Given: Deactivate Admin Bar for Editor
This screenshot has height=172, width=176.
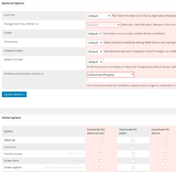Looking at the screenshot, I should (133, 147).
